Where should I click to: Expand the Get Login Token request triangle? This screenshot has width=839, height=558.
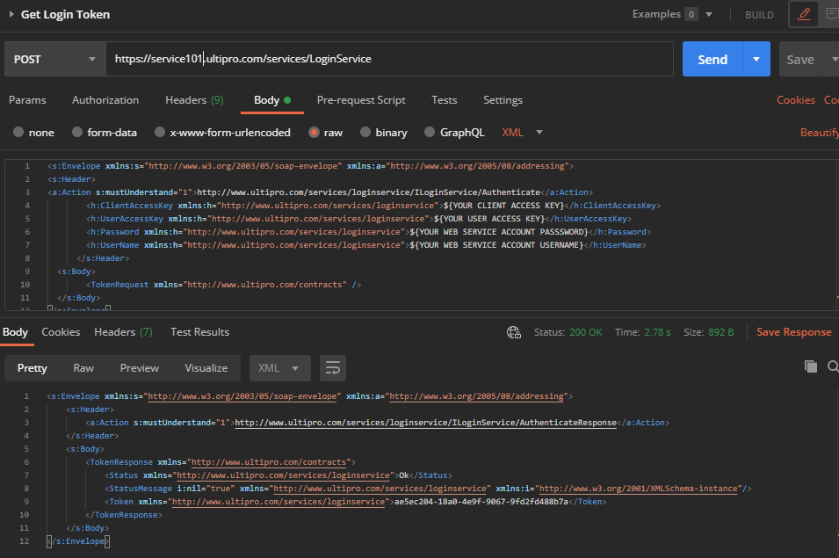click(11, 14)
